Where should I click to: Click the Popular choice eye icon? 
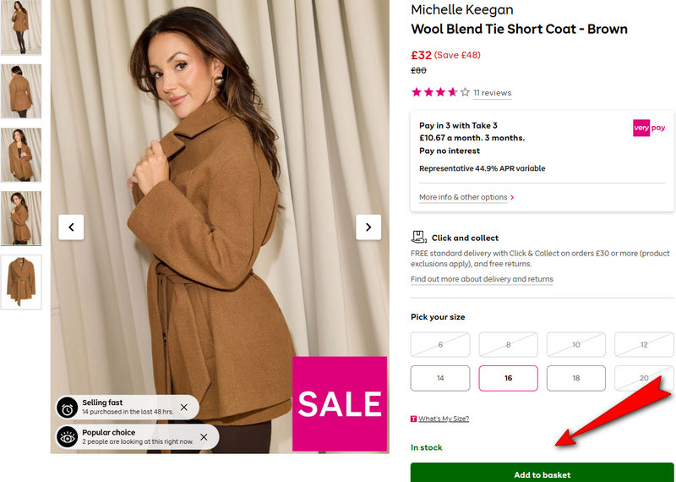(67, 436)
